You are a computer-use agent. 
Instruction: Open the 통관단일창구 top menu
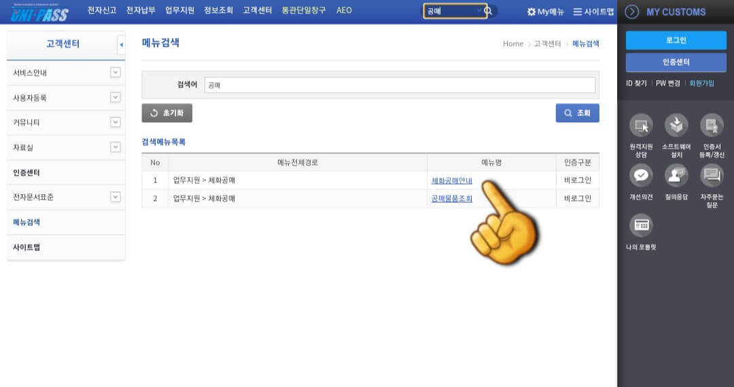(304, 10)
